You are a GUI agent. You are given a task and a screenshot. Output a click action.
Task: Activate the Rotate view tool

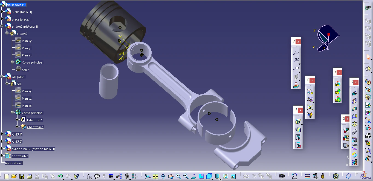click(x=170, y=176)
